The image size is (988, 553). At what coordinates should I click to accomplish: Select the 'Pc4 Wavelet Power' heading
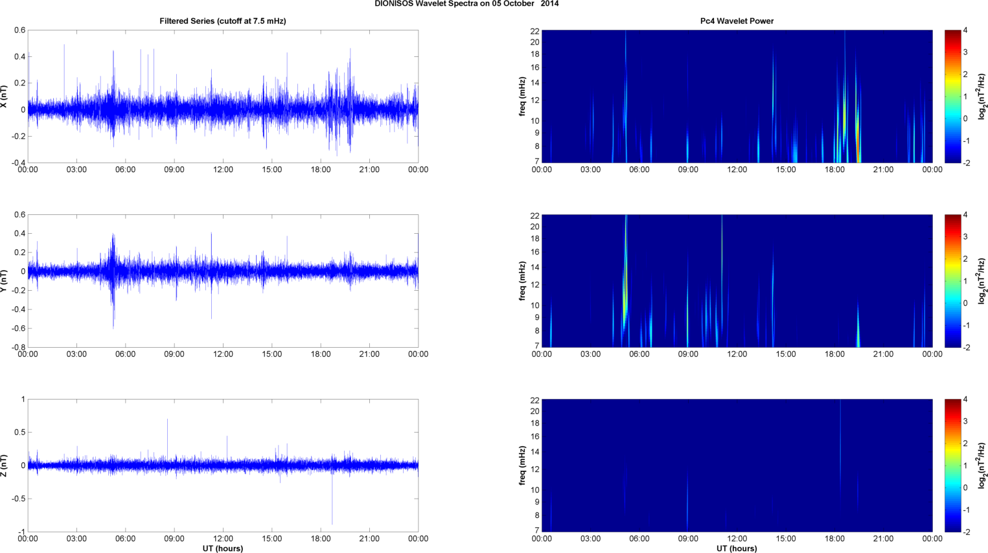point(737,21)
